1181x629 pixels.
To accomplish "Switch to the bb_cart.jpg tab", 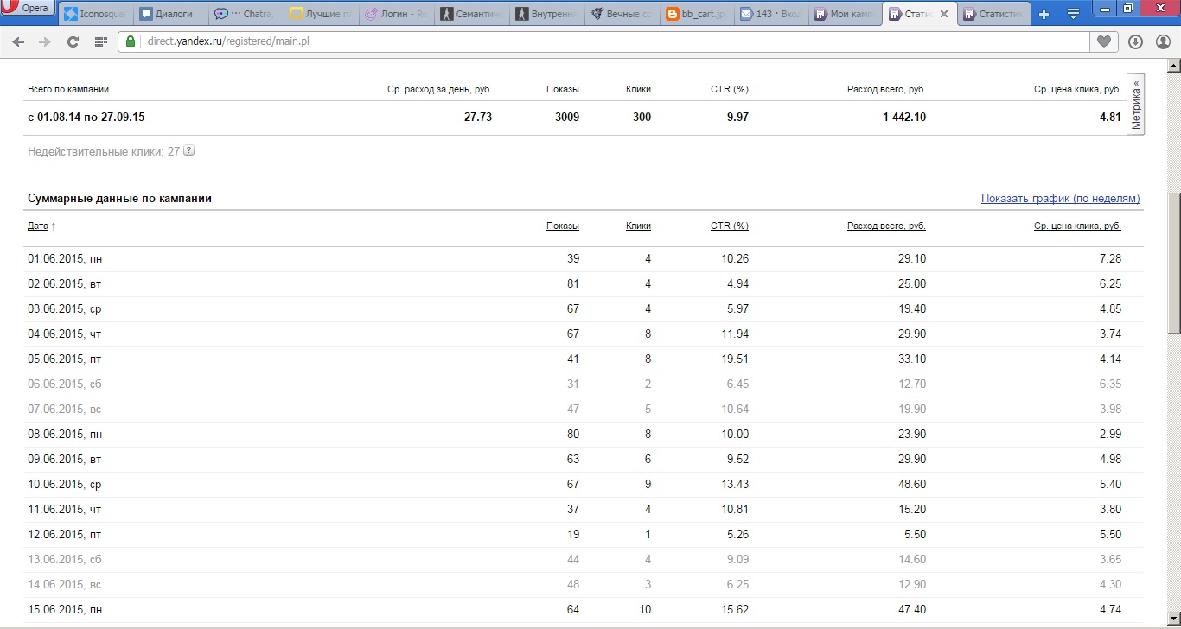I will tap(696, 15).
